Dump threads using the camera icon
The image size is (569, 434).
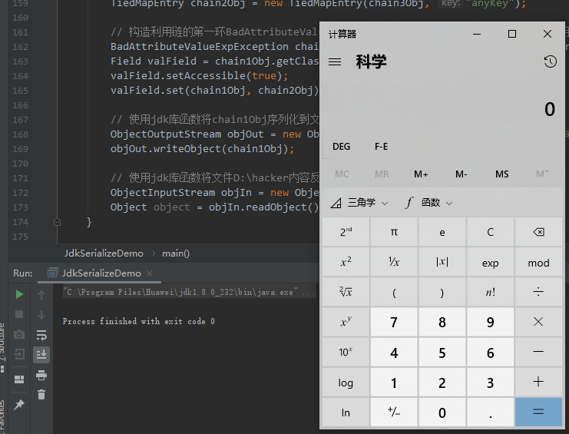(x=19, y=334)
